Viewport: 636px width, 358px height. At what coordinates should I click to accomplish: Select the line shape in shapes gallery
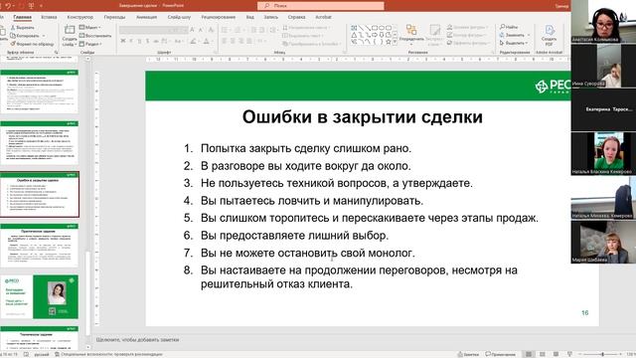pos(361,28)
